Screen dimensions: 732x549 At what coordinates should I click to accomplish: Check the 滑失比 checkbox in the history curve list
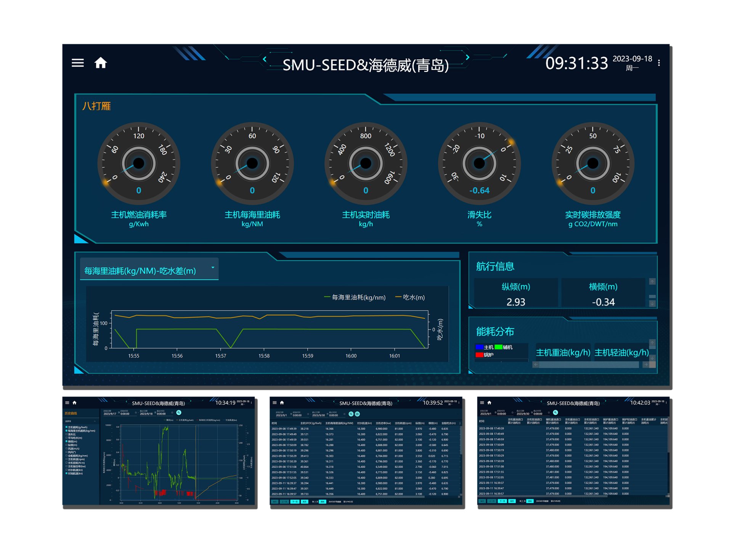[67, 434]
